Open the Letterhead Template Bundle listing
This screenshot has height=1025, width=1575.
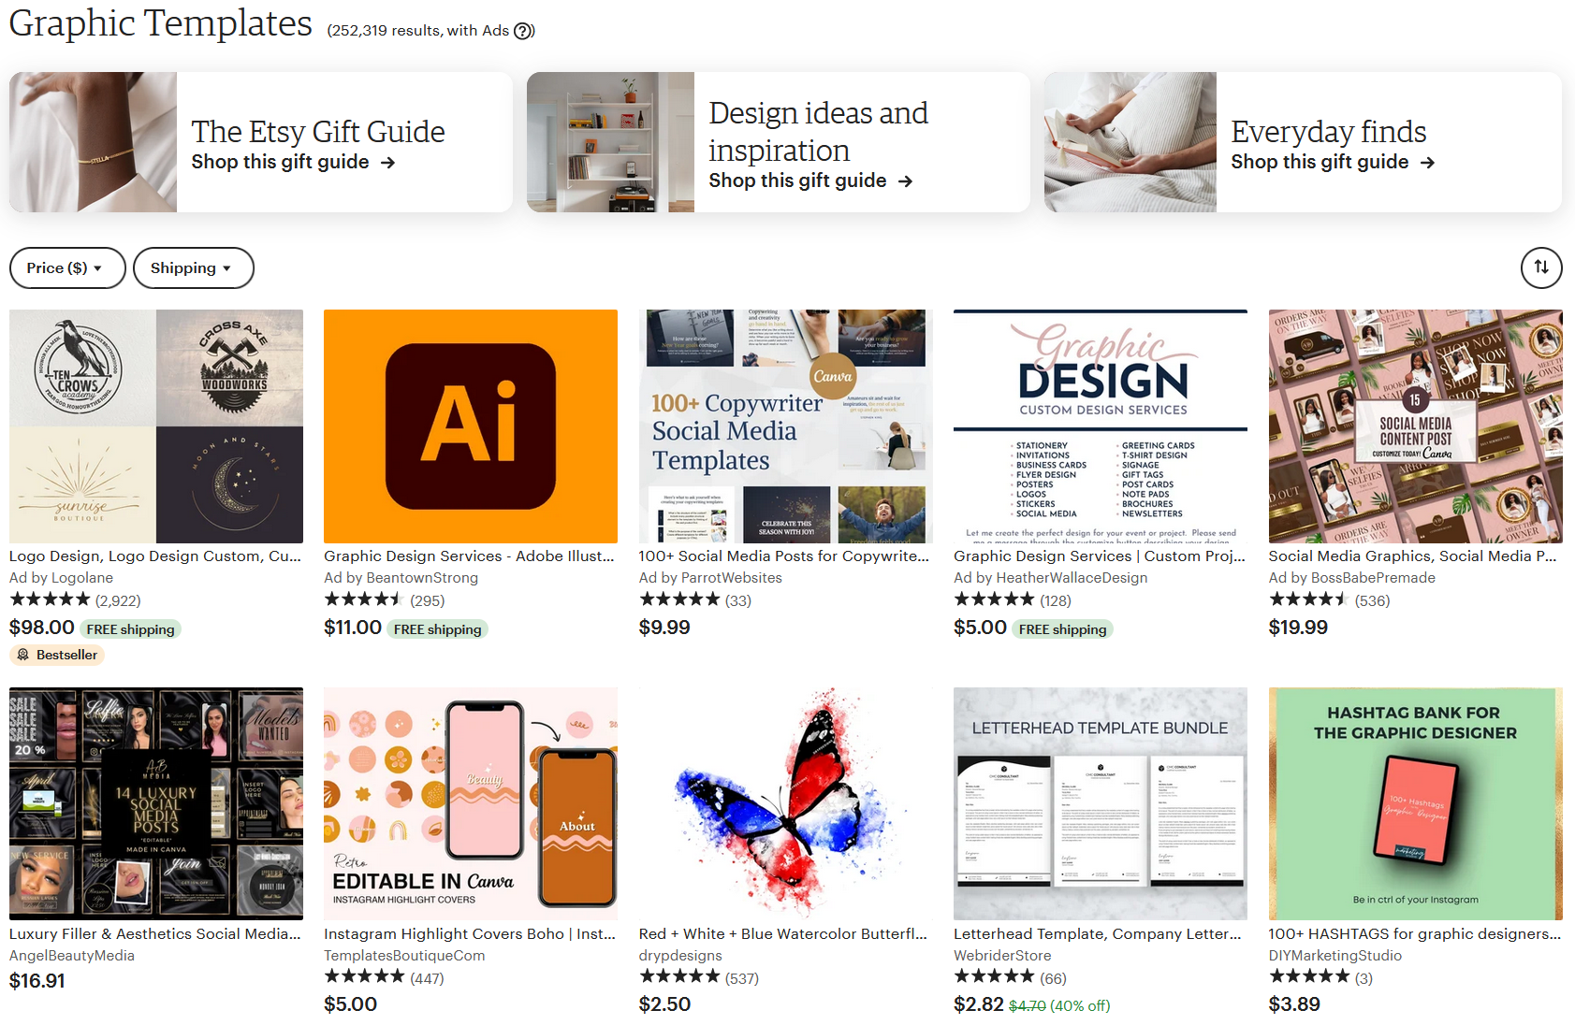pyautogui.click(x=1100, y=802)
